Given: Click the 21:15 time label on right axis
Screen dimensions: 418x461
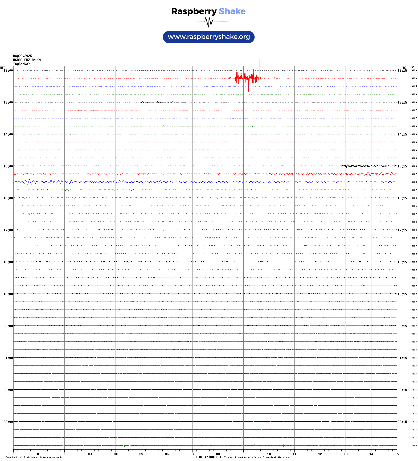Looking at the screenshot, I should (402, 358).
